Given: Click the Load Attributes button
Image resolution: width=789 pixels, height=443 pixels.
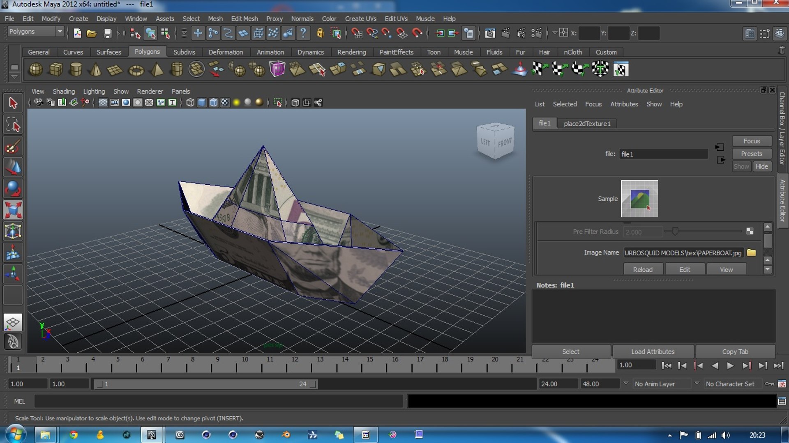Looking at the screenshot, I should [653, 351].
